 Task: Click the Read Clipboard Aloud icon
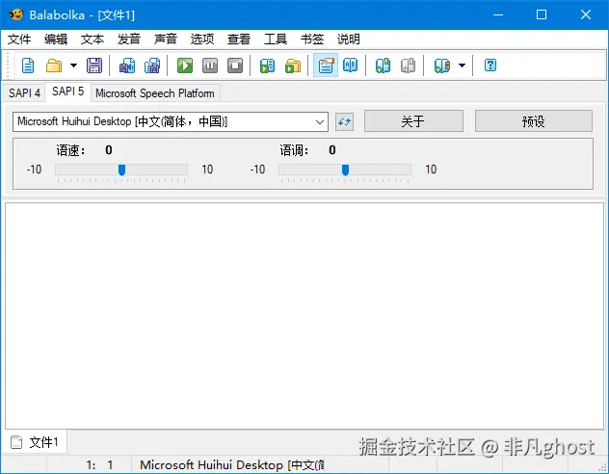267,66
